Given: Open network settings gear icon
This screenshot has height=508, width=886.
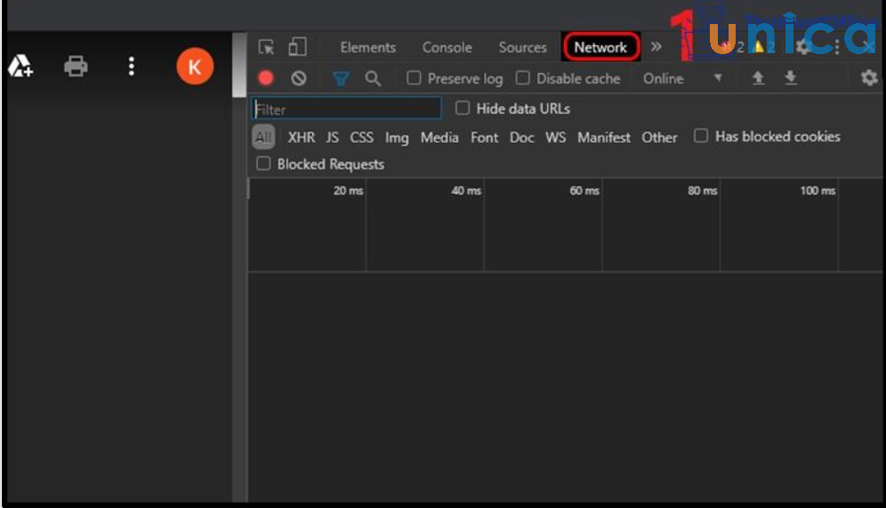Looking at the screenshot, I should tap(869, 78).
